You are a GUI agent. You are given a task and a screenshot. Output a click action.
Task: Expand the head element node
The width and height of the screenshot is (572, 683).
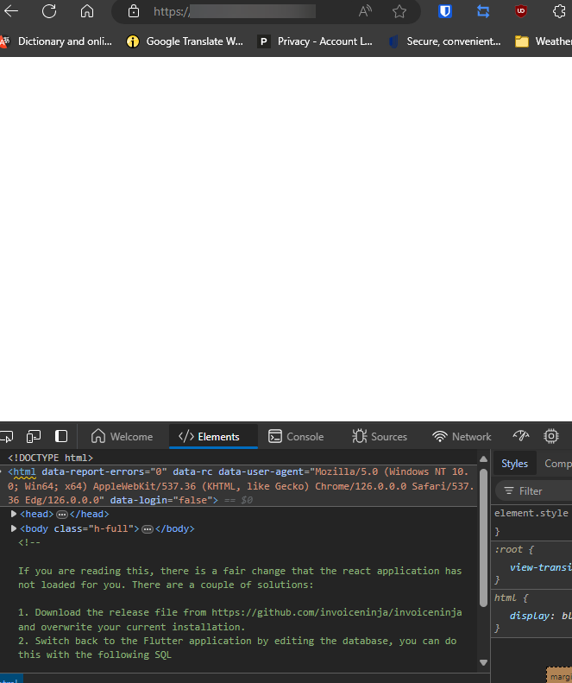click(x=14, y=514)
